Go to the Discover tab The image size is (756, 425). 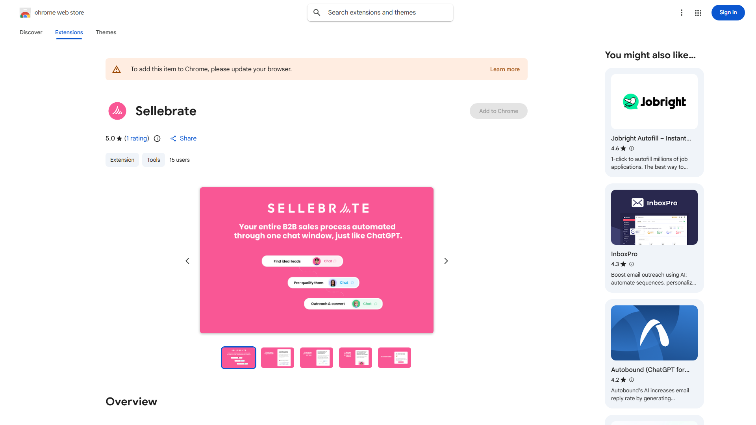pyautogui.click(x=31, y=32)
